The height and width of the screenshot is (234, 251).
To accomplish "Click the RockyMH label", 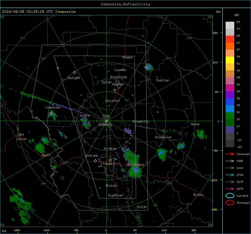I will pyautogui.click(x=74, y=78).
